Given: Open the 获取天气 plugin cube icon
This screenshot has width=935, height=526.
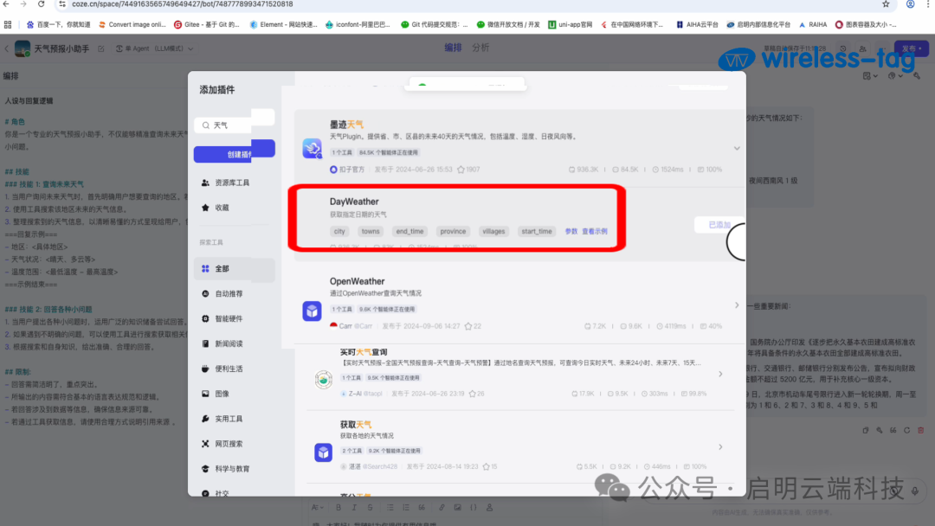Looking at the screenshot, I should (x=323, y=452).
